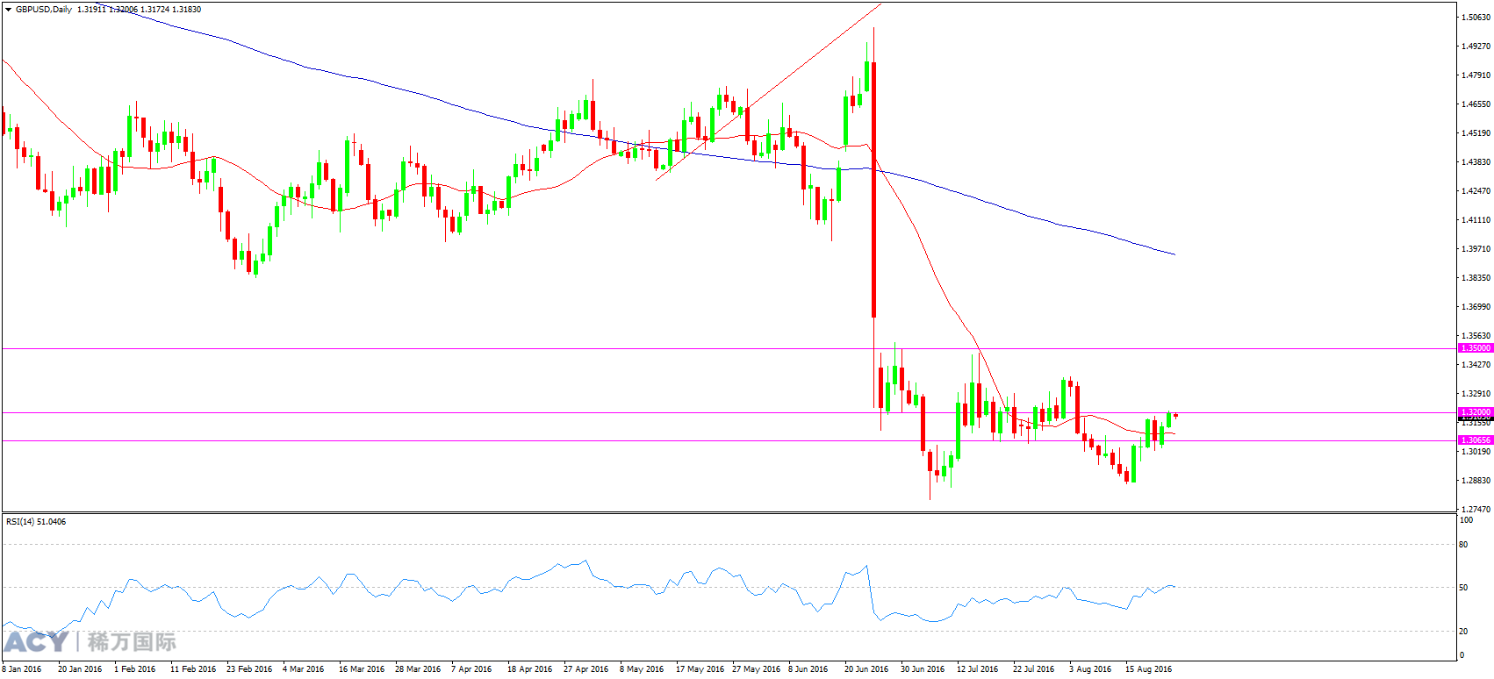Image resolution: width=1494 pixels, height=679 pixels.
Task: Click the RSI scale value 80
Action: point(1463,544)
